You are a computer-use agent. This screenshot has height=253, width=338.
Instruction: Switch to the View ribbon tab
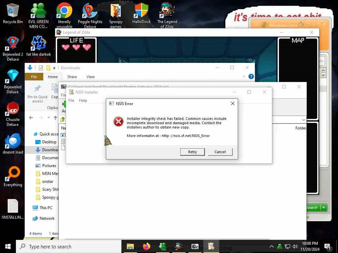pos(90,77)
